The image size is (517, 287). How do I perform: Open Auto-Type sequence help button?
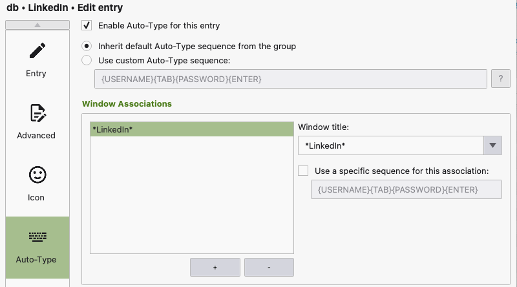(x=500, y=78)
